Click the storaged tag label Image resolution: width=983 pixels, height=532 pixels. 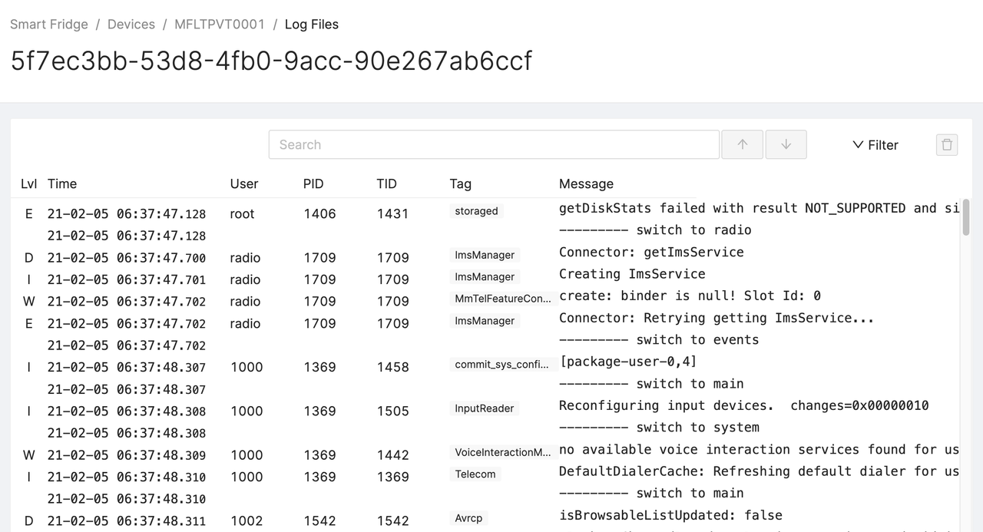pyautogui.click(x=476, y=211)
